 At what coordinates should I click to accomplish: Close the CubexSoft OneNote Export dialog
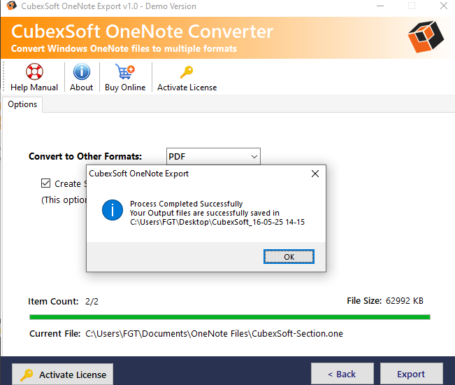coord(315,174)
